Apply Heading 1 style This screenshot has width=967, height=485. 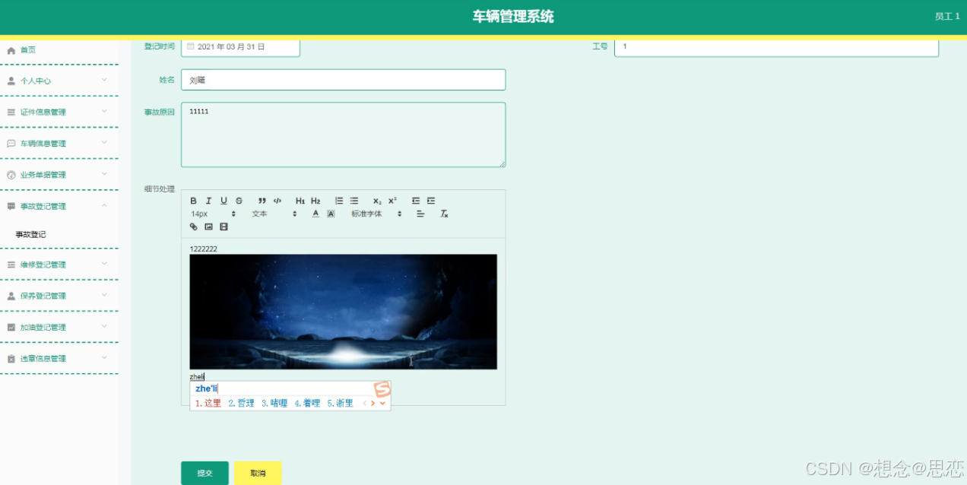[300, 201]
